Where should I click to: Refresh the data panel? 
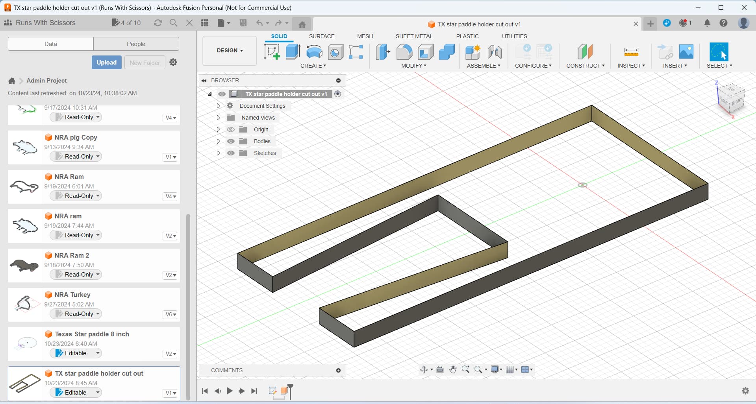coord(158,23)
